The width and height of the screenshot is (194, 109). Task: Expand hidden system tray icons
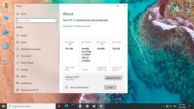pos(164,106)
